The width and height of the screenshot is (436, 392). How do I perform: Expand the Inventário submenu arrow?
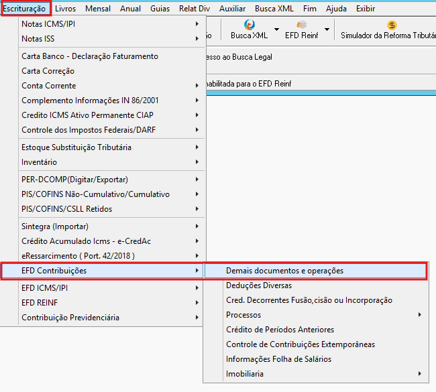tap(197, 162)
